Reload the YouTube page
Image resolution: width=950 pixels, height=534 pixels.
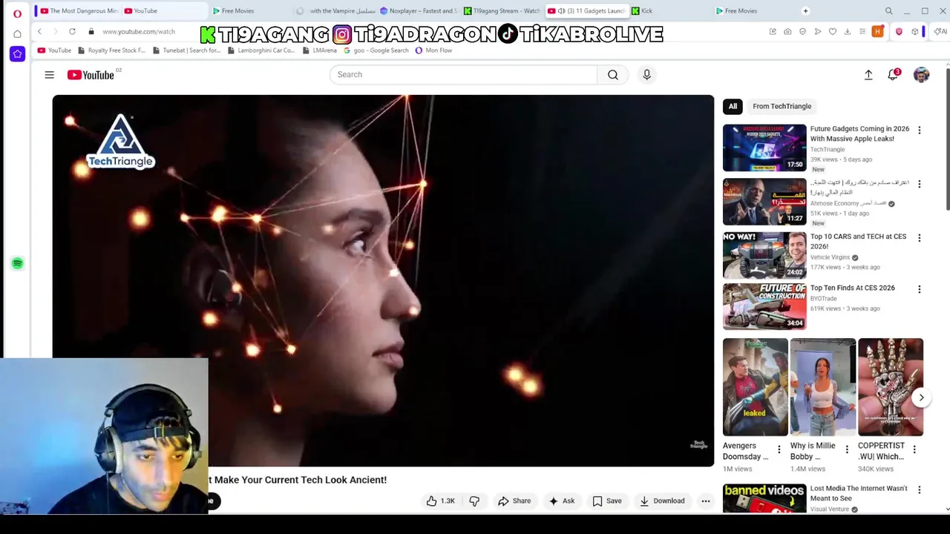[x=72, y=31]
